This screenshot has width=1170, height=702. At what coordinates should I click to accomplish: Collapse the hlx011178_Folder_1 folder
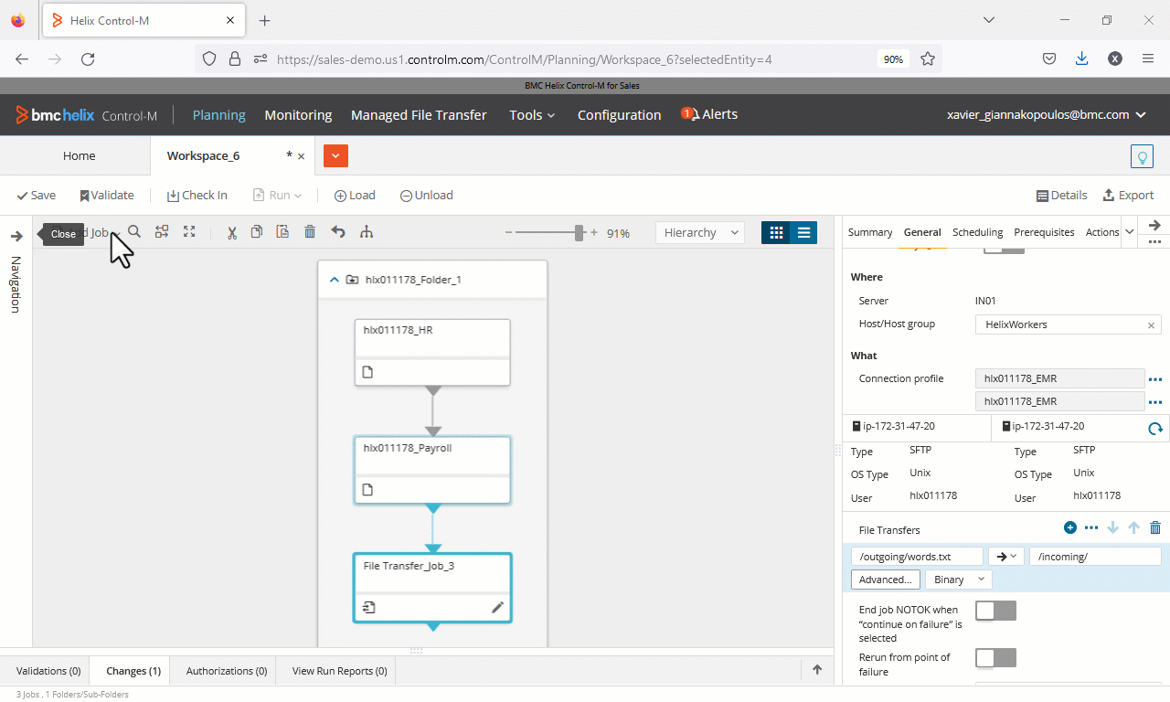click(335, 280)
